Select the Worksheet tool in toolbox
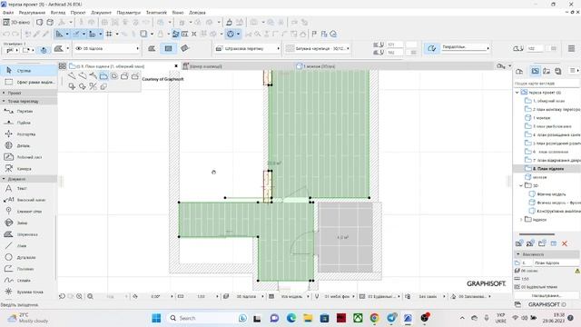The width and height of the screenshot is (581, 327). point(28,157)
